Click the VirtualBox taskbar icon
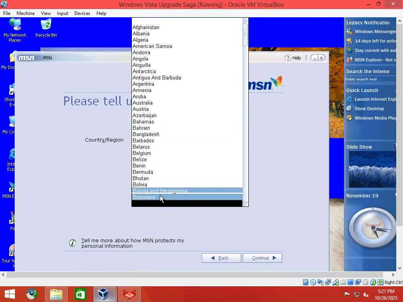Image resolution: width=403 pixels, height=302 pixels. click(x=104, y=294)
